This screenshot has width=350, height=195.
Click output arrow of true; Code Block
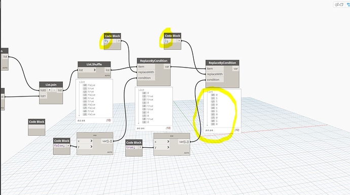(140, 147)
